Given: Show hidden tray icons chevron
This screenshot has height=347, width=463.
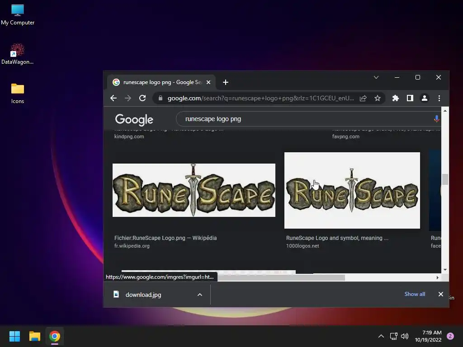Looking at the screenshot, I should pyautogui.click(x=381, y=336).
